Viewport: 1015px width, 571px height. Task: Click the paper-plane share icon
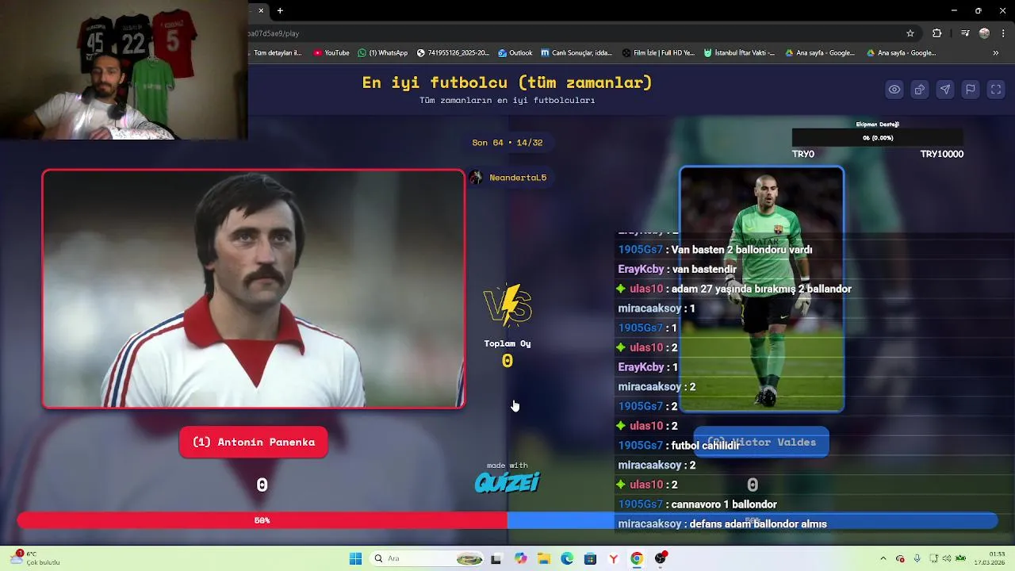pyautogui.click(x=945, y=90)
